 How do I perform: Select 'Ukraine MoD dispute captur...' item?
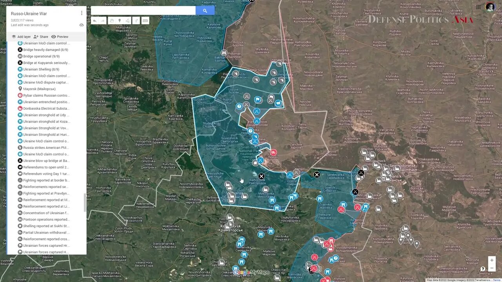(x=46, y=82)
